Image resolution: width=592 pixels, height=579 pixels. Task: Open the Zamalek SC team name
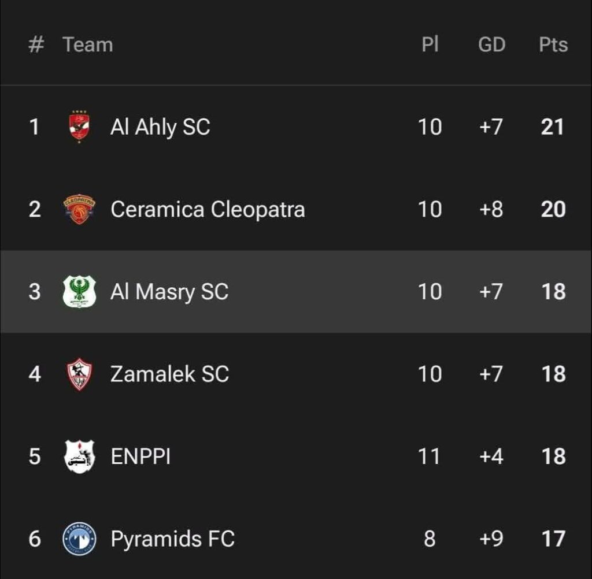point(169,374)
